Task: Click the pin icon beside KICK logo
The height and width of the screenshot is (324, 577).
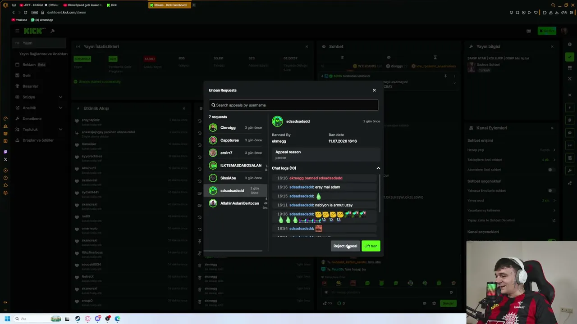Action: pos(53,31)
